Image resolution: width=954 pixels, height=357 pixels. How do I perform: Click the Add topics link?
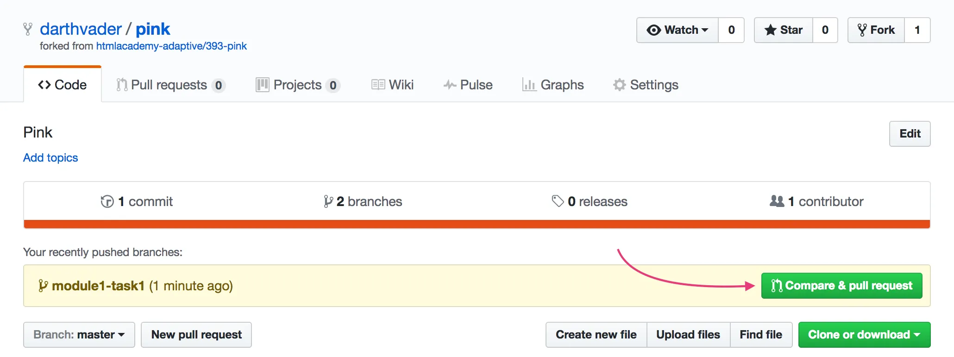pyautogui.click(x=50, y=157)
